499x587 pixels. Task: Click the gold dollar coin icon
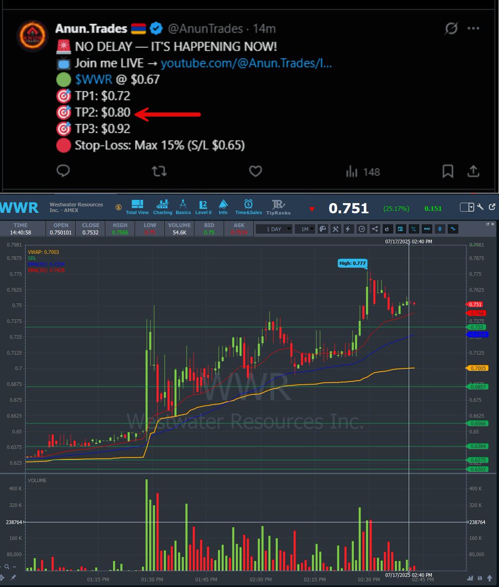coord(119,207)
